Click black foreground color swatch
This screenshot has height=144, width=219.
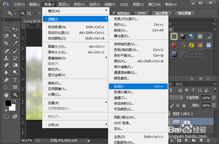coord(8,103)
